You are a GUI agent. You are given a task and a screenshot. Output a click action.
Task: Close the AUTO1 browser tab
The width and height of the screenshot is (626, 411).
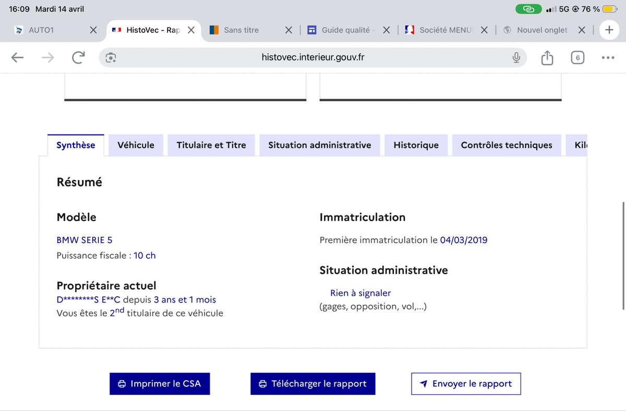[93, 30]
